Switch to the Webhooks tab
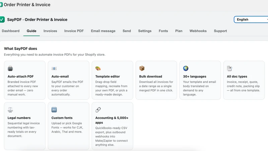Screen dimensions: 268x151 click(198, 31)
